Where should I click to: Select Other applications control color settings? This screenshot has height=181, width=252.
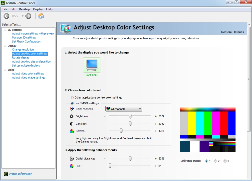72,97
